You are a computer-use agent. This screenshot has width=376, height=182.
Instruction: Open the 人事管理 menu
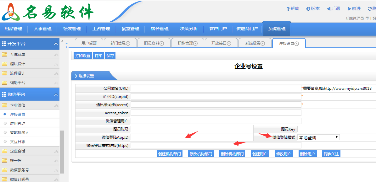point(42,29)
